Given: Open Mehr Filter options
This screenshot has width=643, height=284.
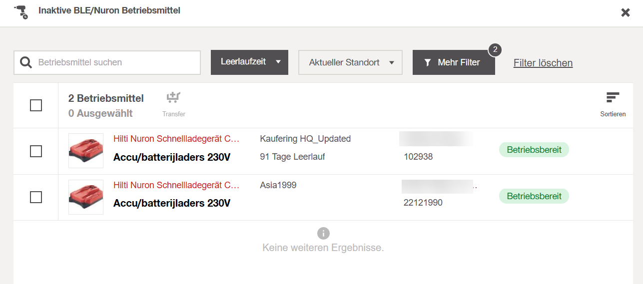Looking at the screenshot, I should (x=454, y=62).
